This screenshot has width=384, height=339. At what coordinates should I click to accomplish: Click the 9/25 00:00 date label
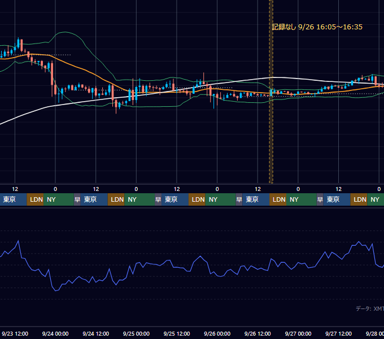pos(136,333)
